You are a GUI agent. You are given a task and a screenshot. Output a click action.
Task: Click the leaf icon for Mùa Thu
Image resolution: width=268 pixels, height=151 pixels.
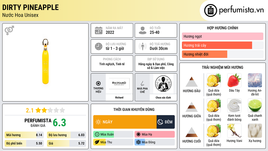click(x=97, y=142)
